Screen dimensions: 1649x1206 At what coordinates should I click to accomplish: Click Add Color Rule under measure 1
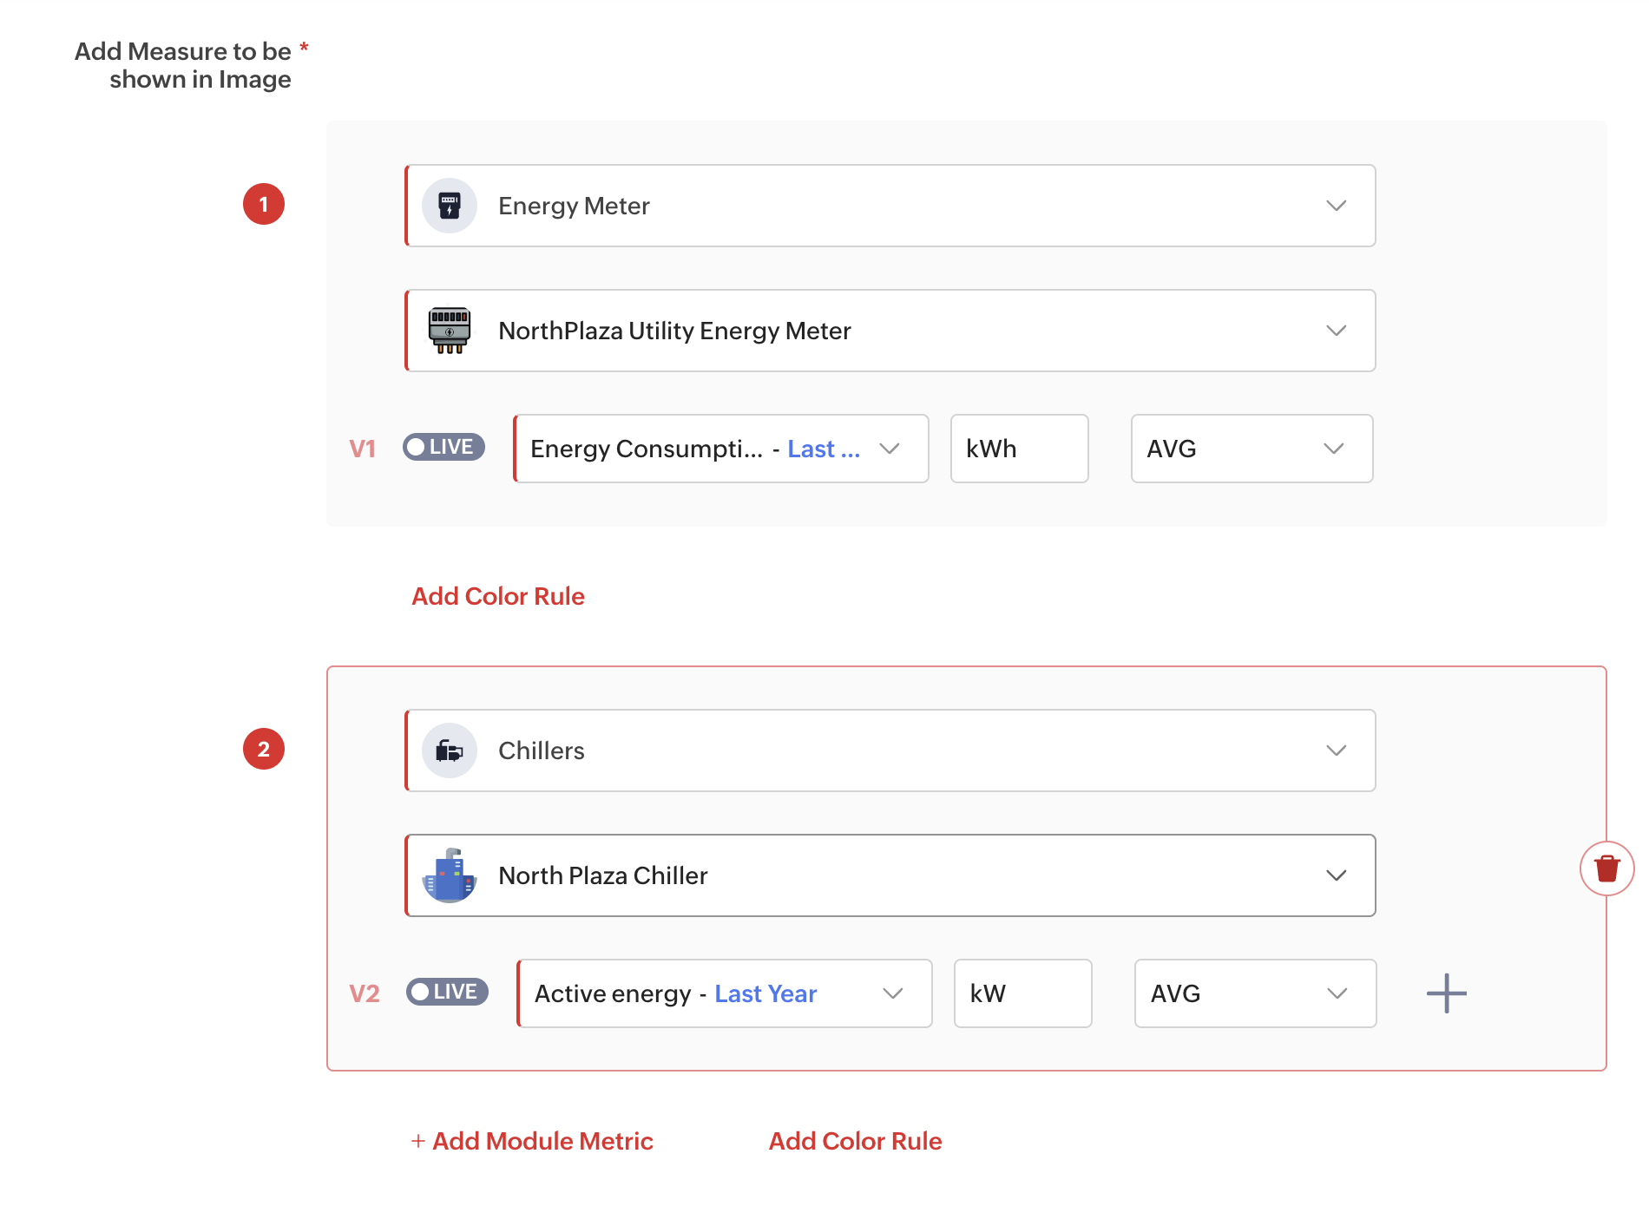(498, 597)
